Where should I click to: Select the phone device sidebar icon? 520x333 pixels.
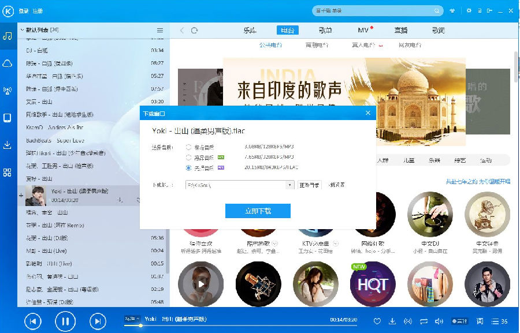[x=8, y=117]
